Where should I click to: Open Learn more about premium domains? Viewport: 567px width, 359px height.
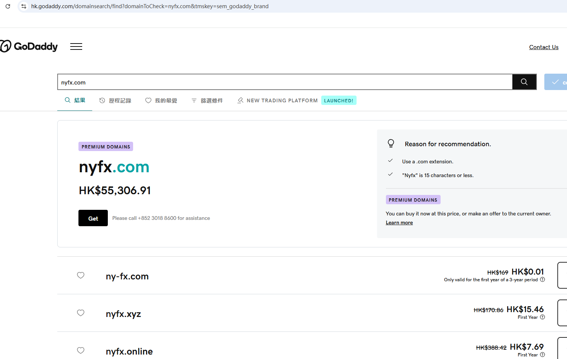click(399, 223)
